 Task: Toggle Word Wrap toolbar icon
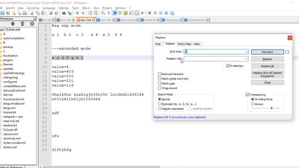coord(103,13)
